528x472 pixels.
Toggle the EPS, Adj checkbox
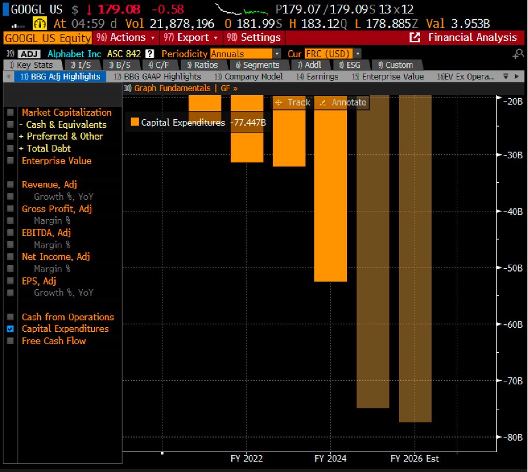click(11, 280)
